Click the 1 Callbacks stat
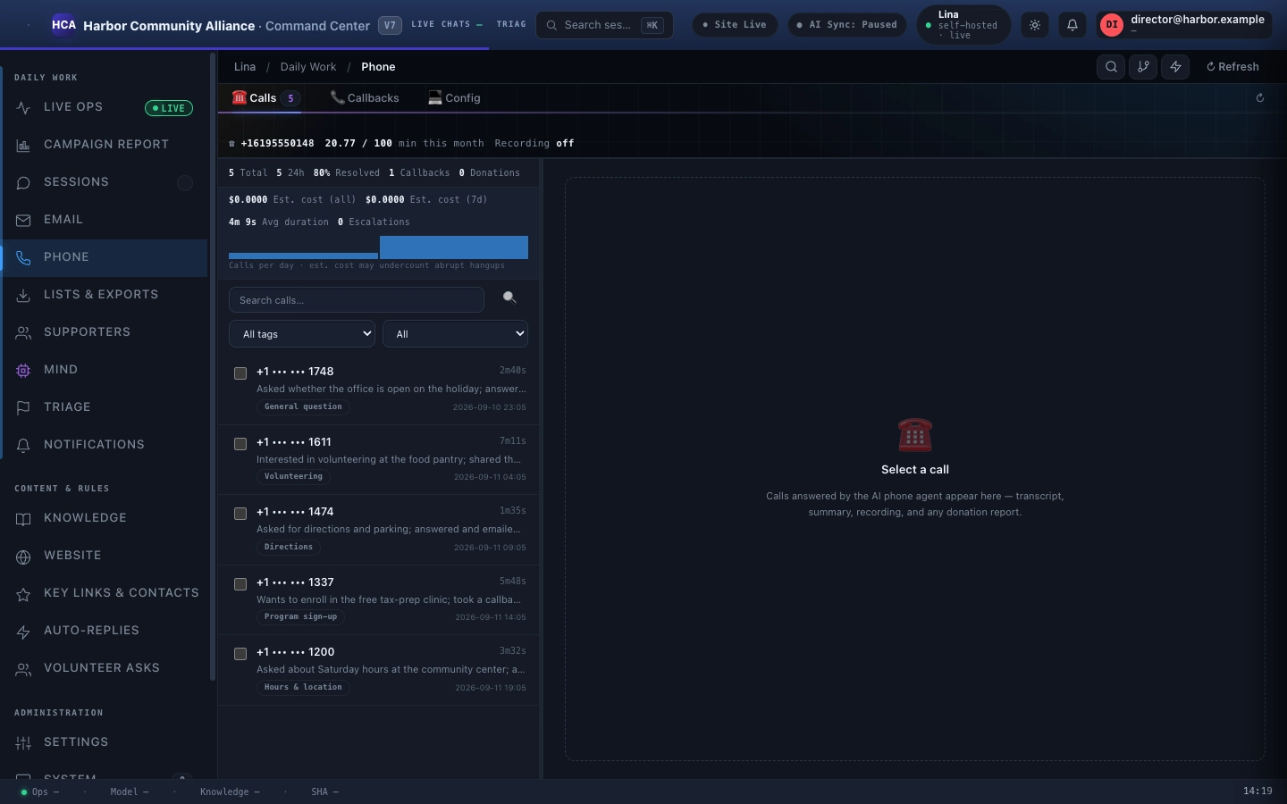 pyautogui.click(x=419, y=172)
